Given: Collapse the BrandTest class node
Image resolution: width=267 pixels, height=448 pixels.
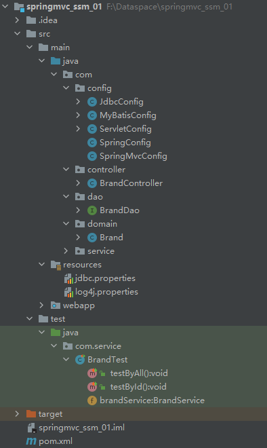Looking at the screenshot, I should pyautogui.click(x=66, y=359).
